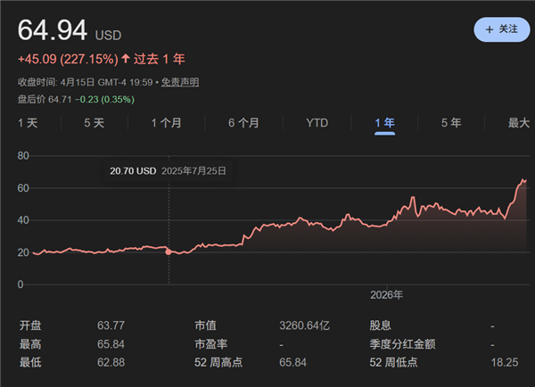Click the 市值 value 3260.64亿

coord(309,325)
